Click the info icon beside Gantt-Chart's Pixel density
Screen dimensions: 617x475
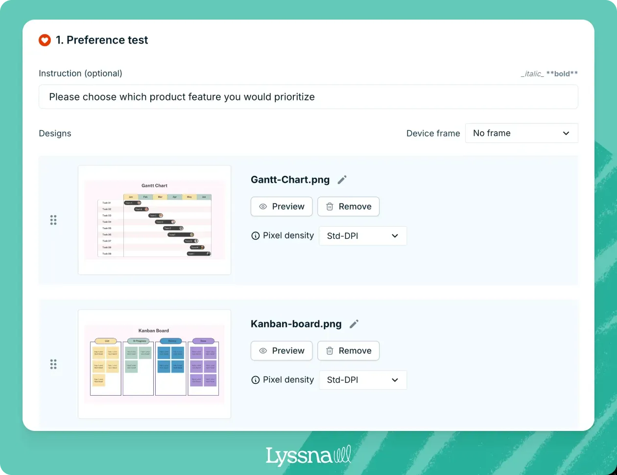255,236
